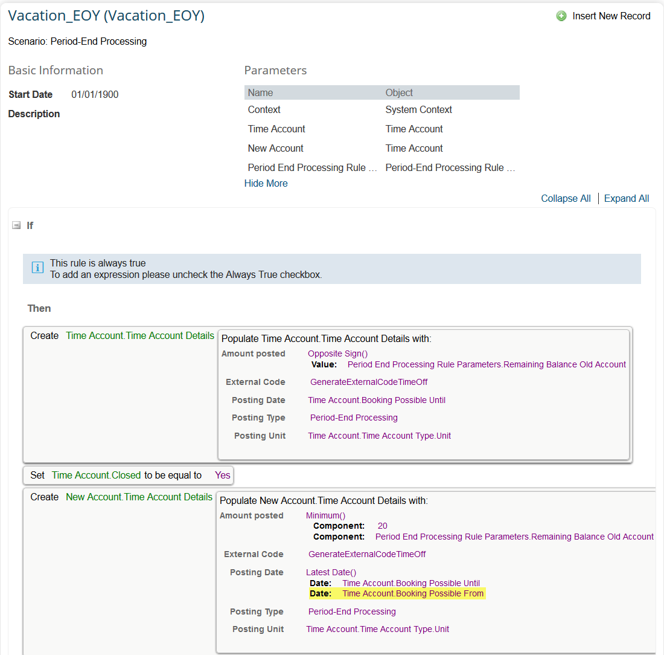Click the Object column header in Parameters
The height and width of the screenshot is (655, 664).
click(x=399, y=93)
